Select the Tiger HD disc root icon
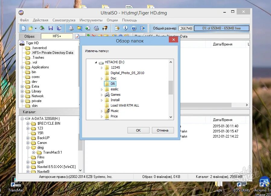Image resolution: width=271 pixels, height=196 pixels. point(22,43)
